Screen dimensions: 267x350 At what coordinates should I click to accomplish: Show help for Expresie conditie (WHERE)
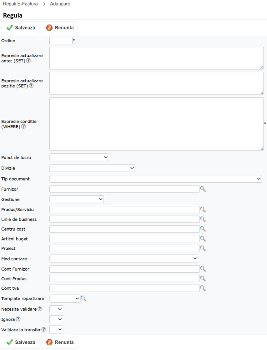tap(24, 126)
